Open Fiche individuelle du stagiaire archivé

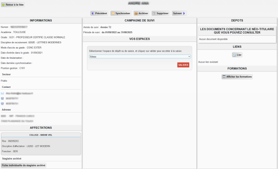[23, 165]
